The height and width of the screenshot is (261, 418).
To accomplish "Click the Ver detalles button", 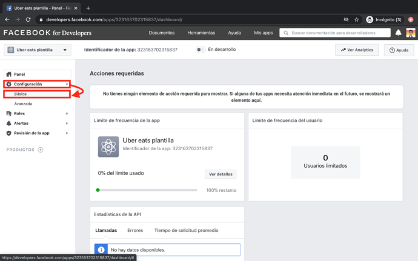I will pos(221,174).
